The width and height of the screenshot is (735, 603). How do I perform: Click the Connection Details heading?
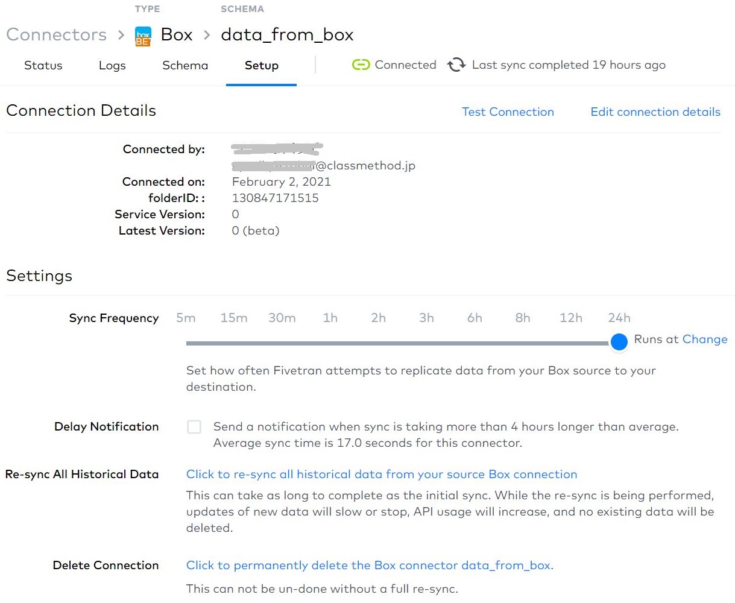(81, 111)
